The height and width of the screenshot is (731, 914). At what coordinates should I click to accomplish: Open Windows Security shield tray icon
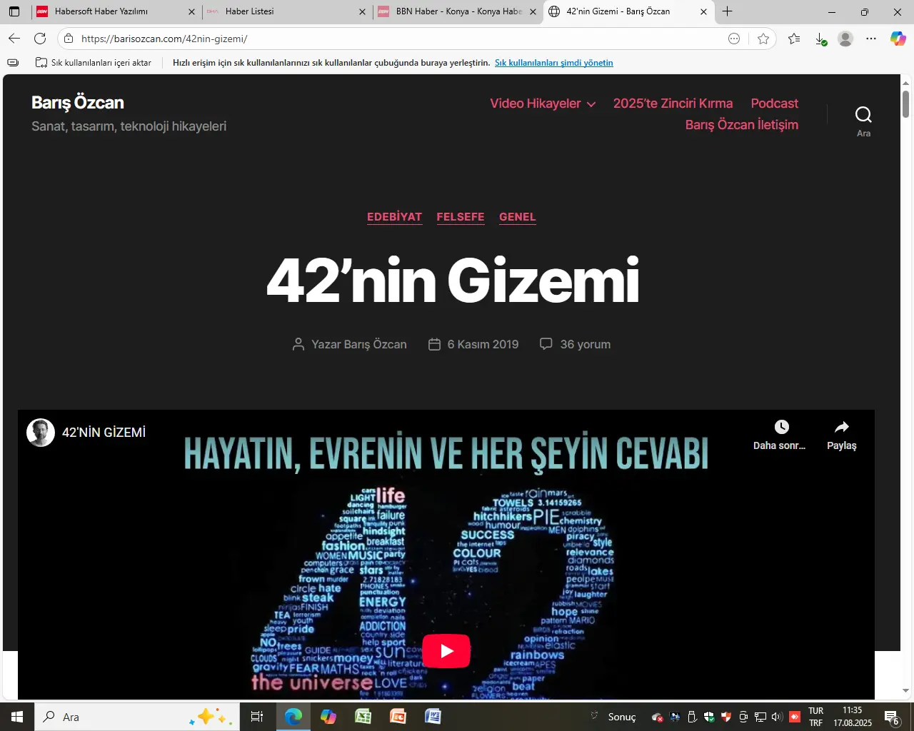709,717
